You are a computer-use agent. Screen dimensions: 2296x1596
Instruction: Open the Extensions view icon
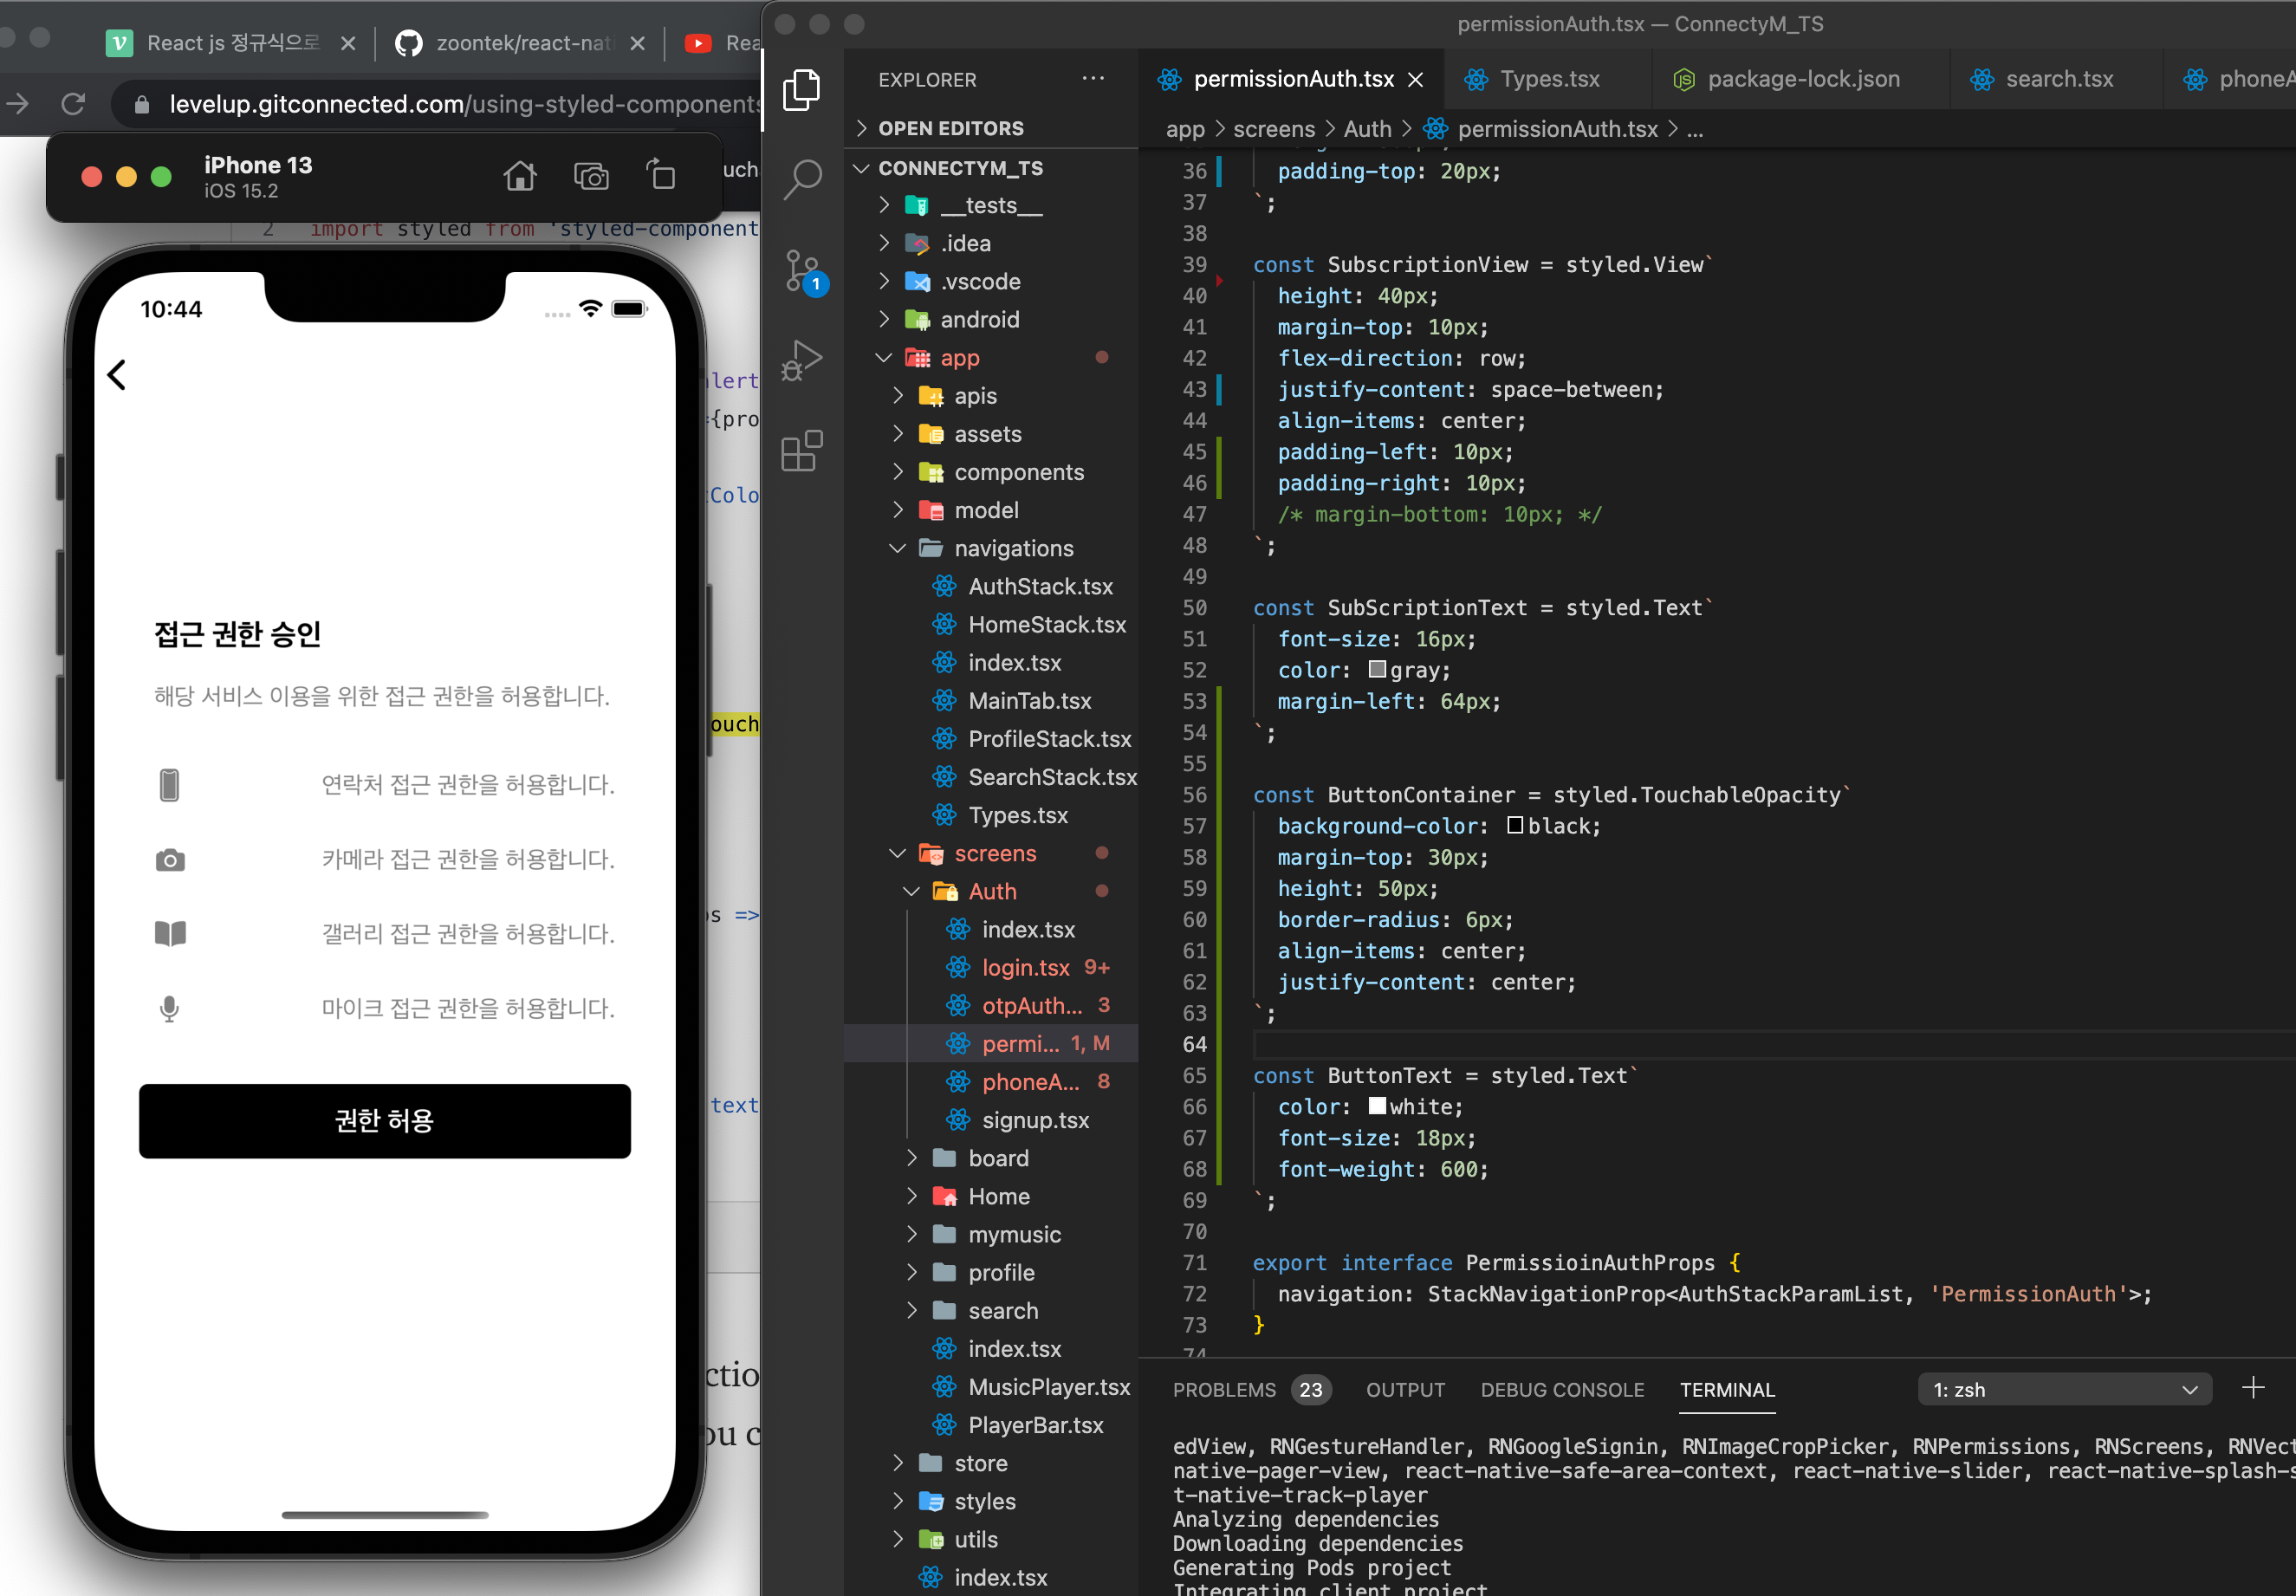[802, 451]
